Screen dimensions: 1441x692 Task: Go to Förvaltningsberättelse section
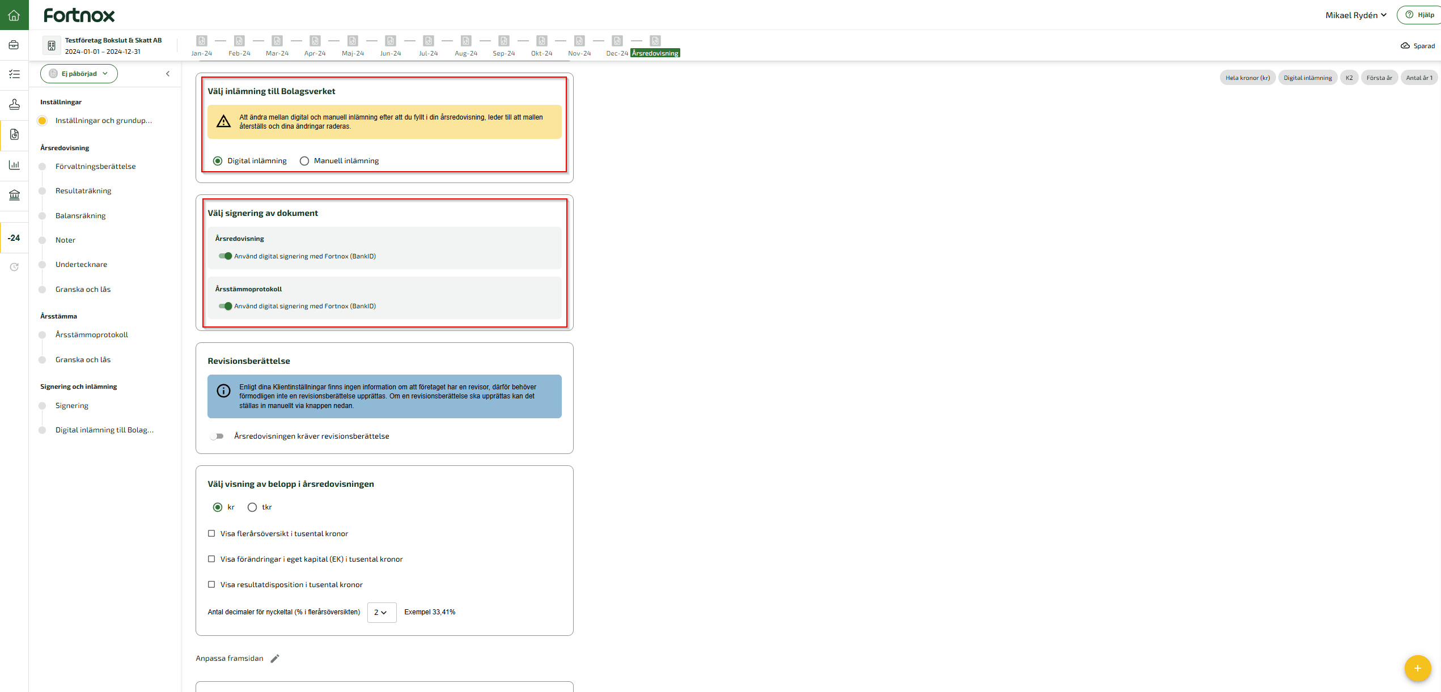point(95,167)
